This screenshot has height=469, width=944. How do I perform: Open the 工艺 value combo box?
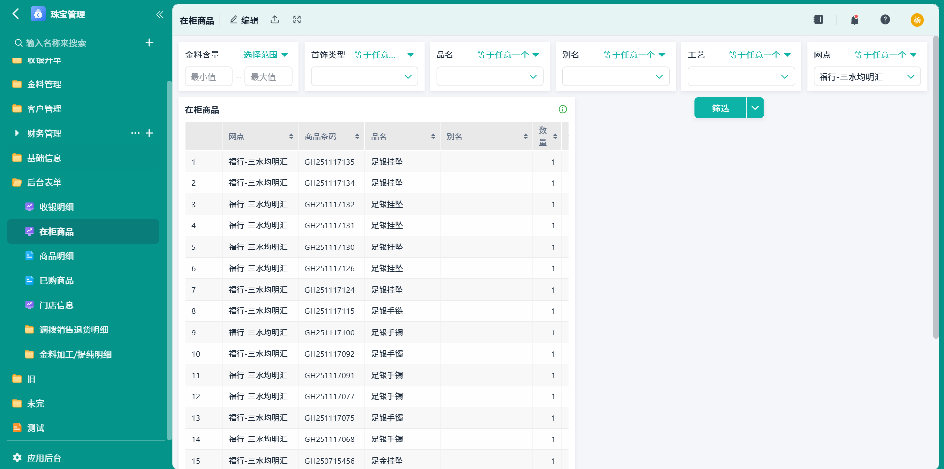point(741,77)
